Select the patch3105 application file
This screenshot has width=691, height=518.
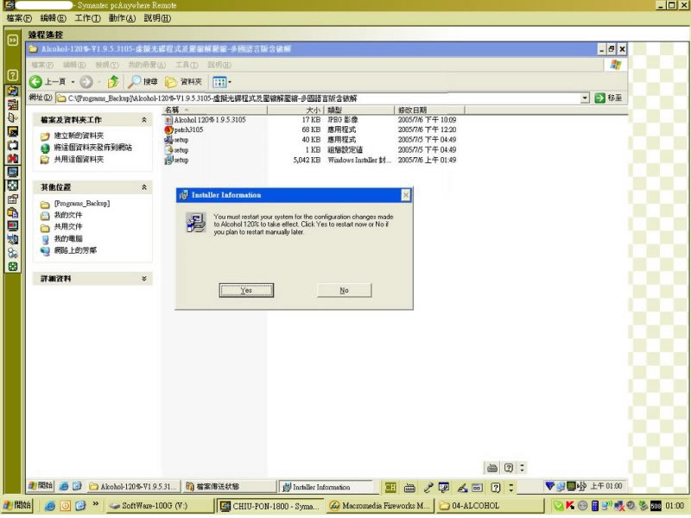pyautogui.click(x=188, y=130)
